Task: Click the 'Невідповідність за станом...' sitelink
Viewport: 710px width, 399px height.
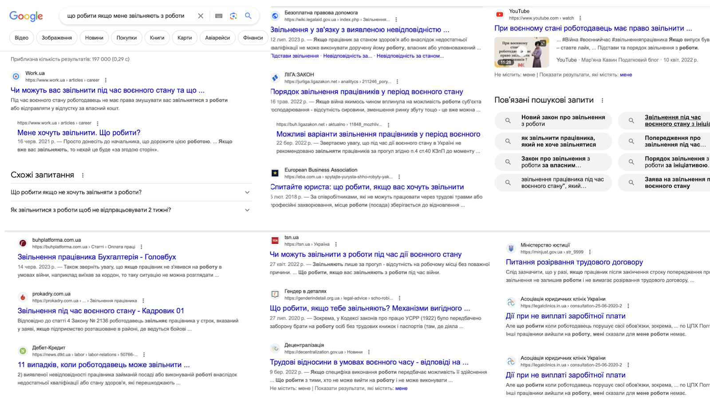Action: click(x=410, y=56)
